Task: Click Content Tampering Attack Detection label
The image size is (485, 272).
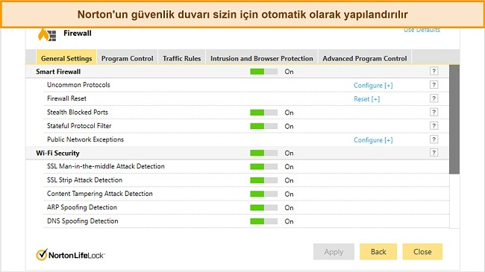Action: (x=100, y=194)
